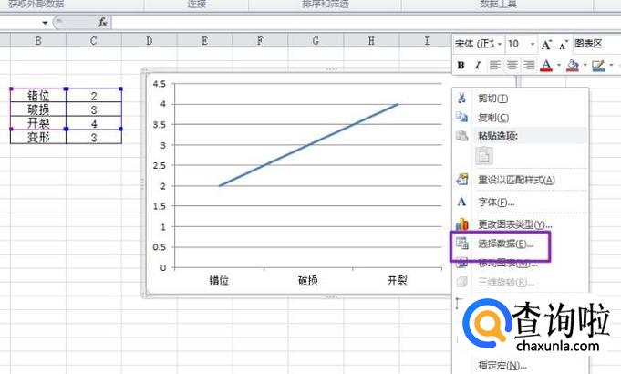Viewport: 621px width, 374px height.
Task: Open the font name dropdown 宋体
Action: click(x=500, y=44)
